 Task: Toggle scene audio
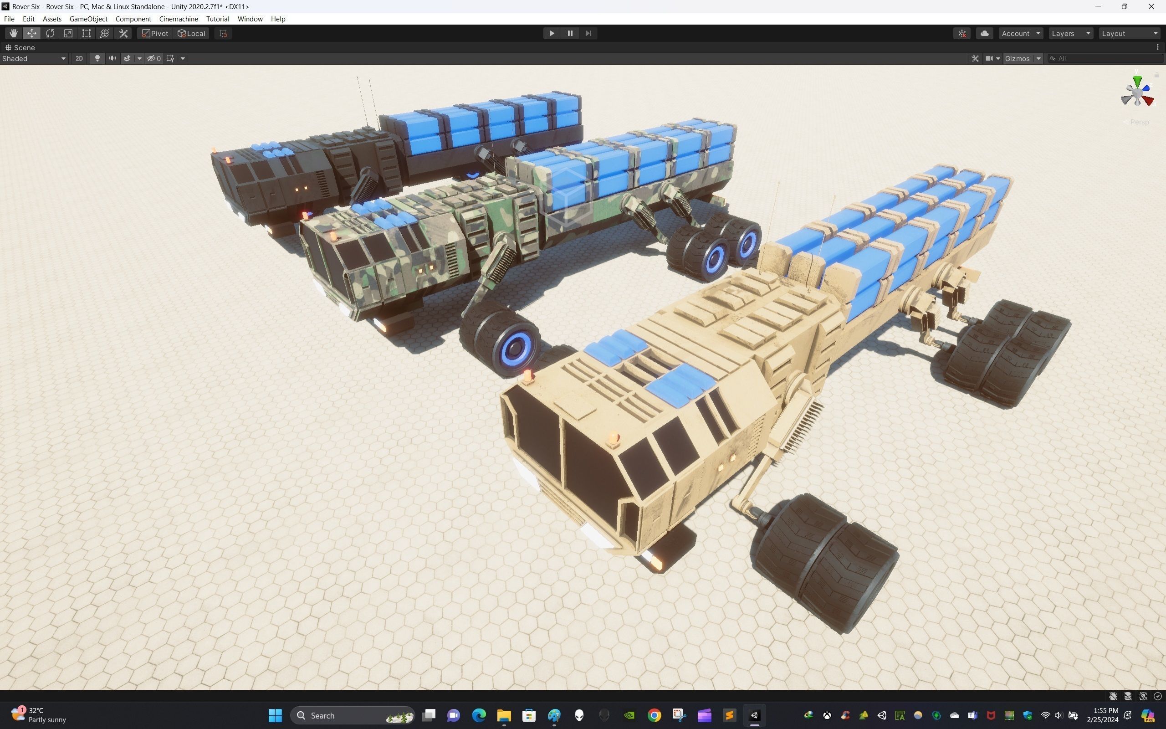point(112,58)
